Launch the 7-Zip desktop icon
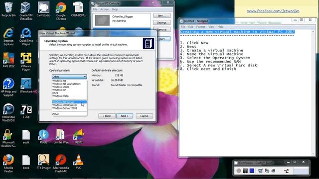 click(x=26, y=111)
